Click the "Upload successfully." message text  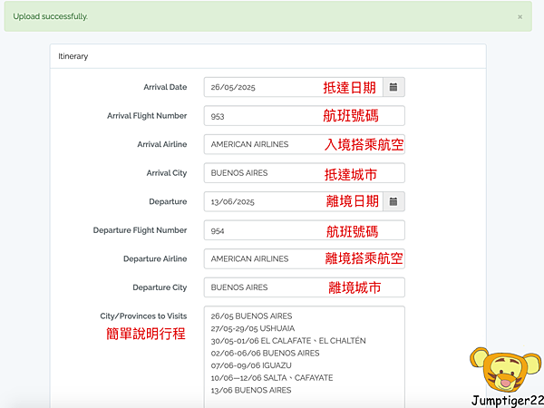[50, 16]
